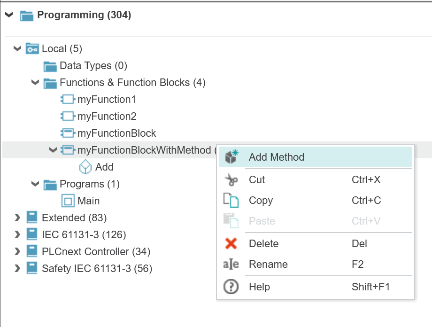Screen dimensions: 432x327
Task: Collapse Functions & Function Blocks folder
Action: (35, 82)
